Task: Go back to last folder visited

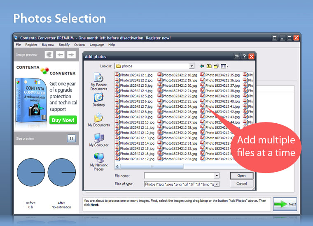Action: pos(202,66)
